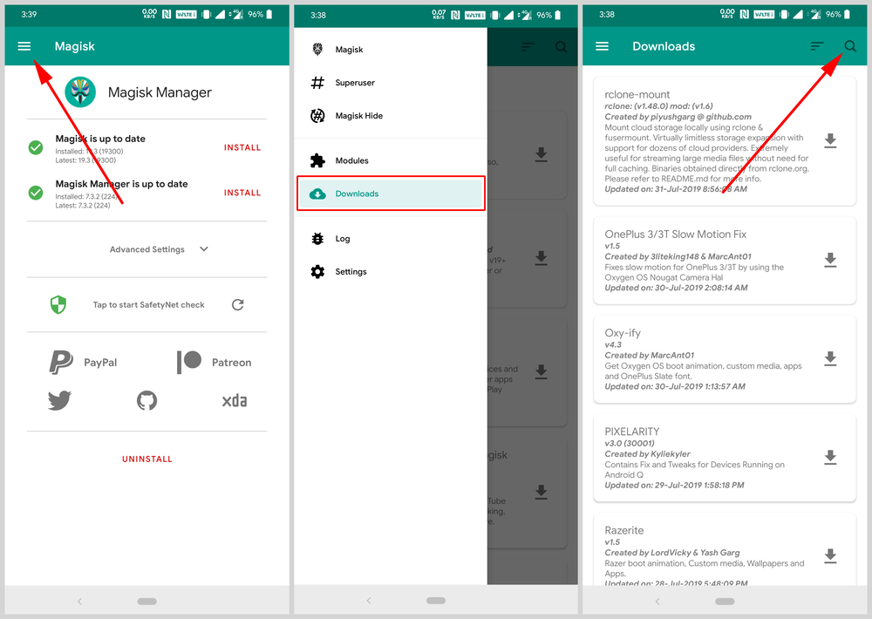
Task: Click the Downloads title in the header
Action: (x=664, y=46)
